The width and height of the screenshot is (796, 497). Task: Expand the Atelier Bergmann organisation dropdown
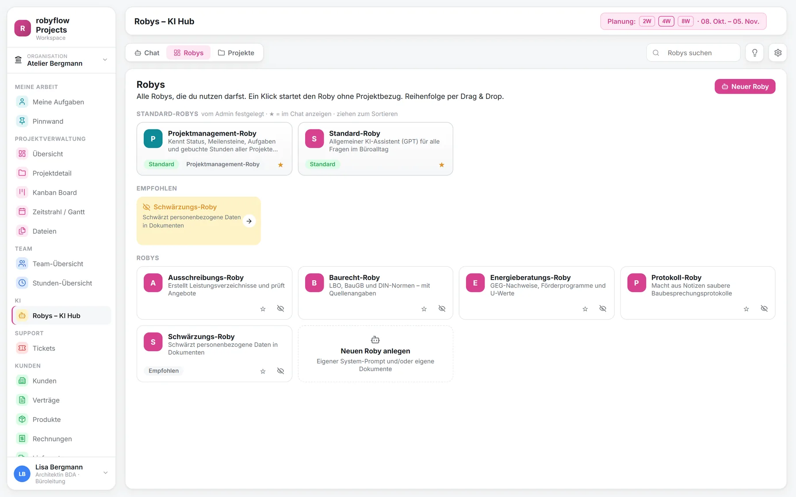(105, 60)
